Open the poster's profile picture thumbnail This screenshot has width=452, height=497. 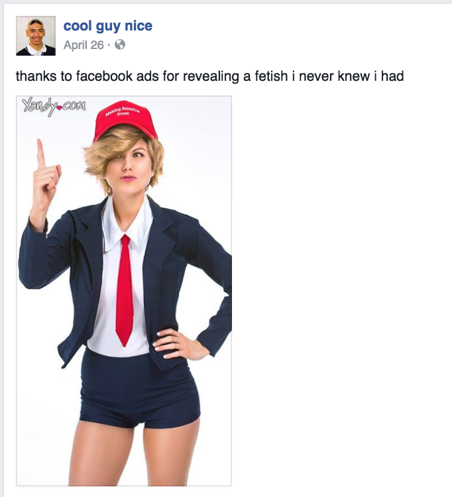36,36
